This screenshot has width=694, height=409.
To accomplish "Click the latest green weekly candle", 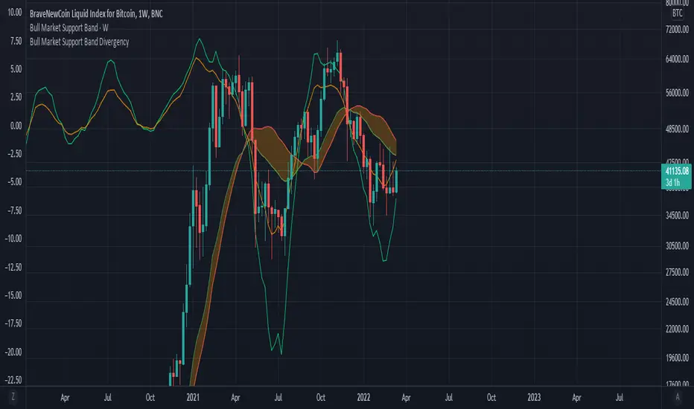I will pyautogui.click(x=396, y=181).
